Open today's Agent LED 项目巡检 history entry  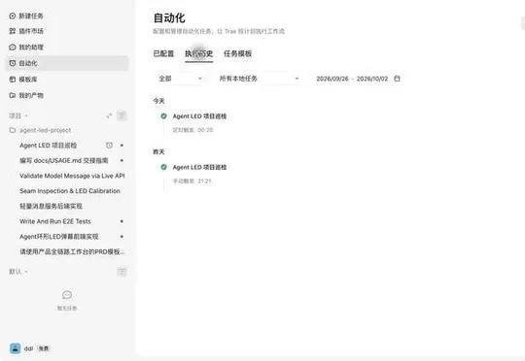(199, 116)
